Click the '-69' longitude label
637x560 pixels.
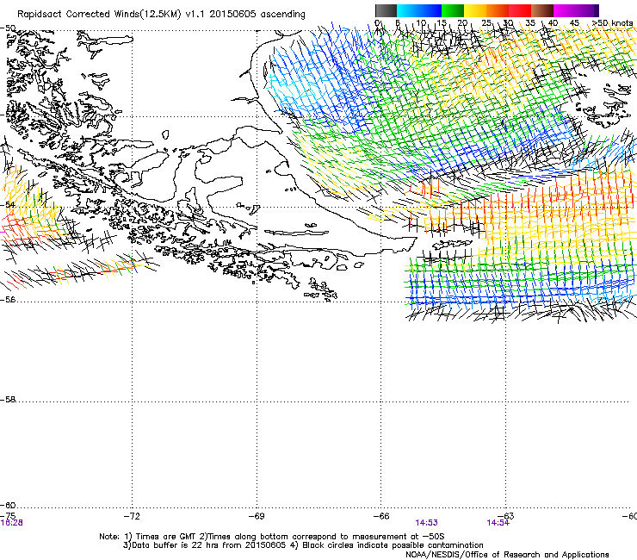(x=257, y=516)
